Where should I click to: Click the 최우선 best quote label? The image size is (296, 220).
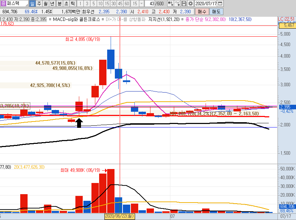click(88, 12)
